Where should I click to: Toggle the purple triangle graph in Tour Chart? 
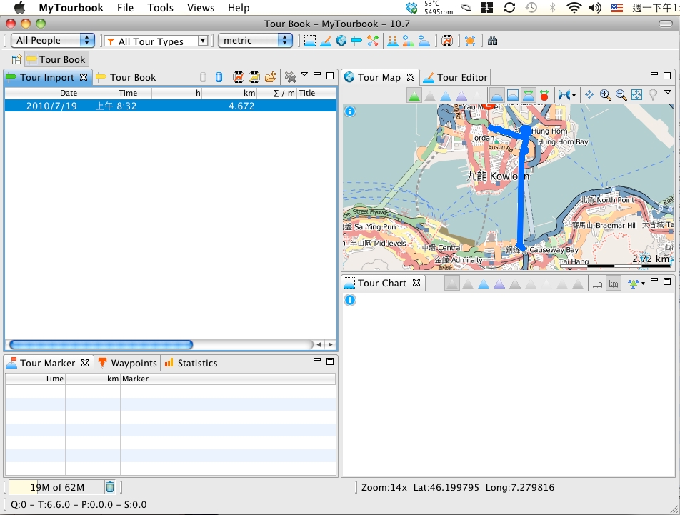tap(499, 284)
